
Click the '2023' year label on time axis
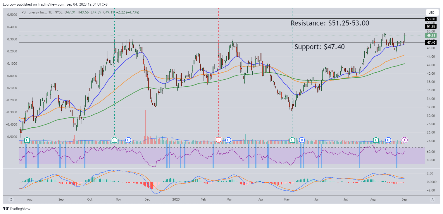tap(176, 199)
